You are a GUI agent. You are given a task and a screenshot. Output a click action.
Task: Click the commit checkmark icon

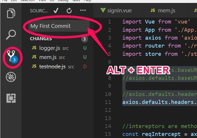coord(56,11)
